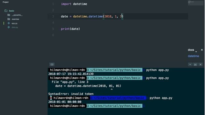Screen dimensions: 205x115
Task: Click 'print' on line 5
Action: coord(65,29)
